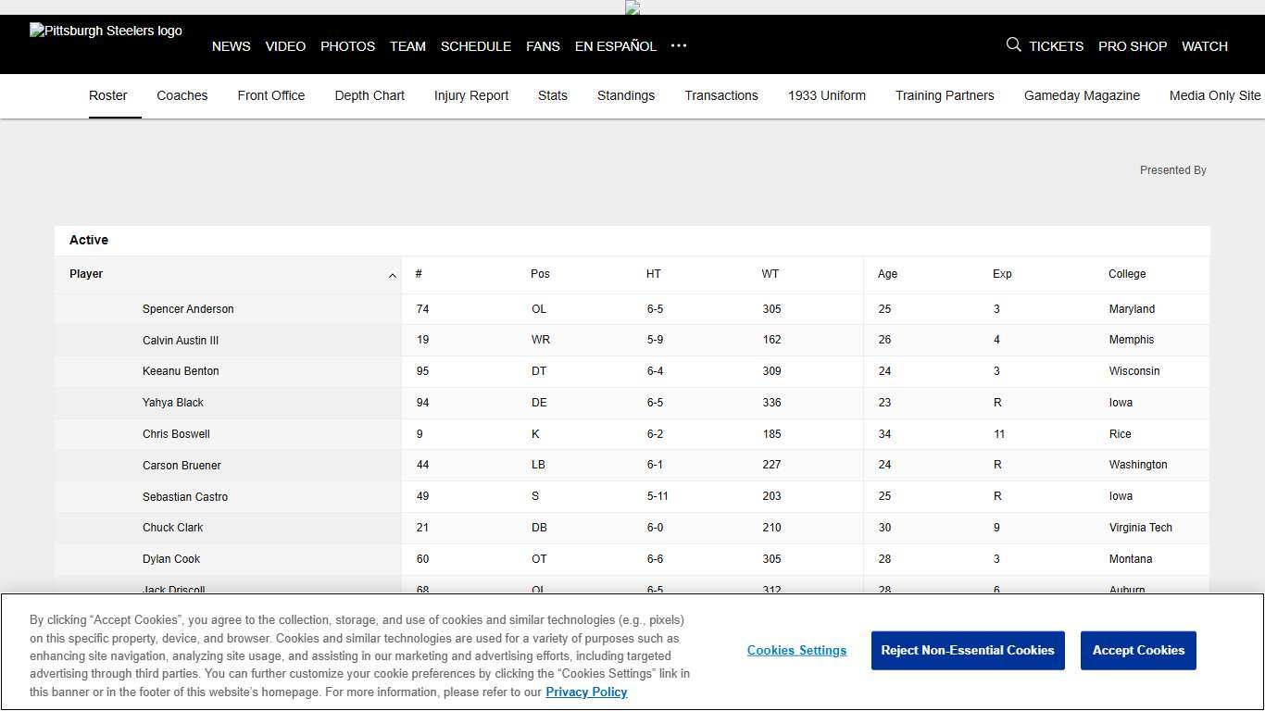This screenshot has height=711, width=1265.
Task: Select the Injury Report tab
Action: click(x=471, y=95)
